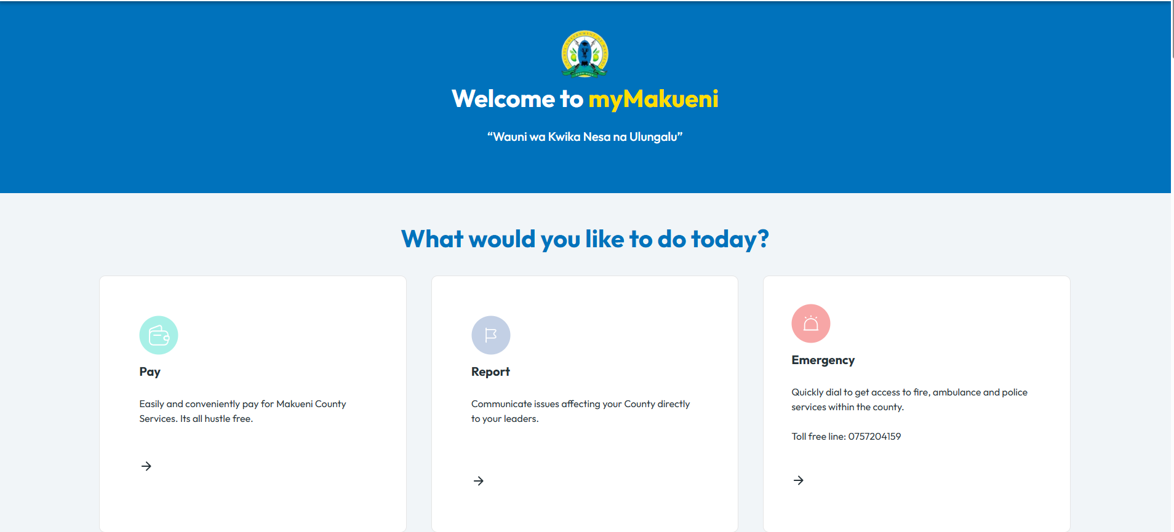Click the toll free line number 0757204159

pyautogui.click(x=874, y=437)
